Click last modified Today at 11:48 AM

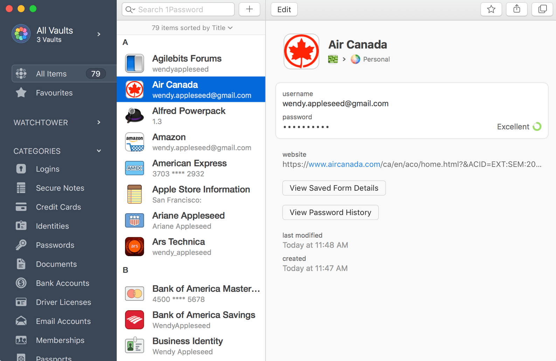(315, 245)
